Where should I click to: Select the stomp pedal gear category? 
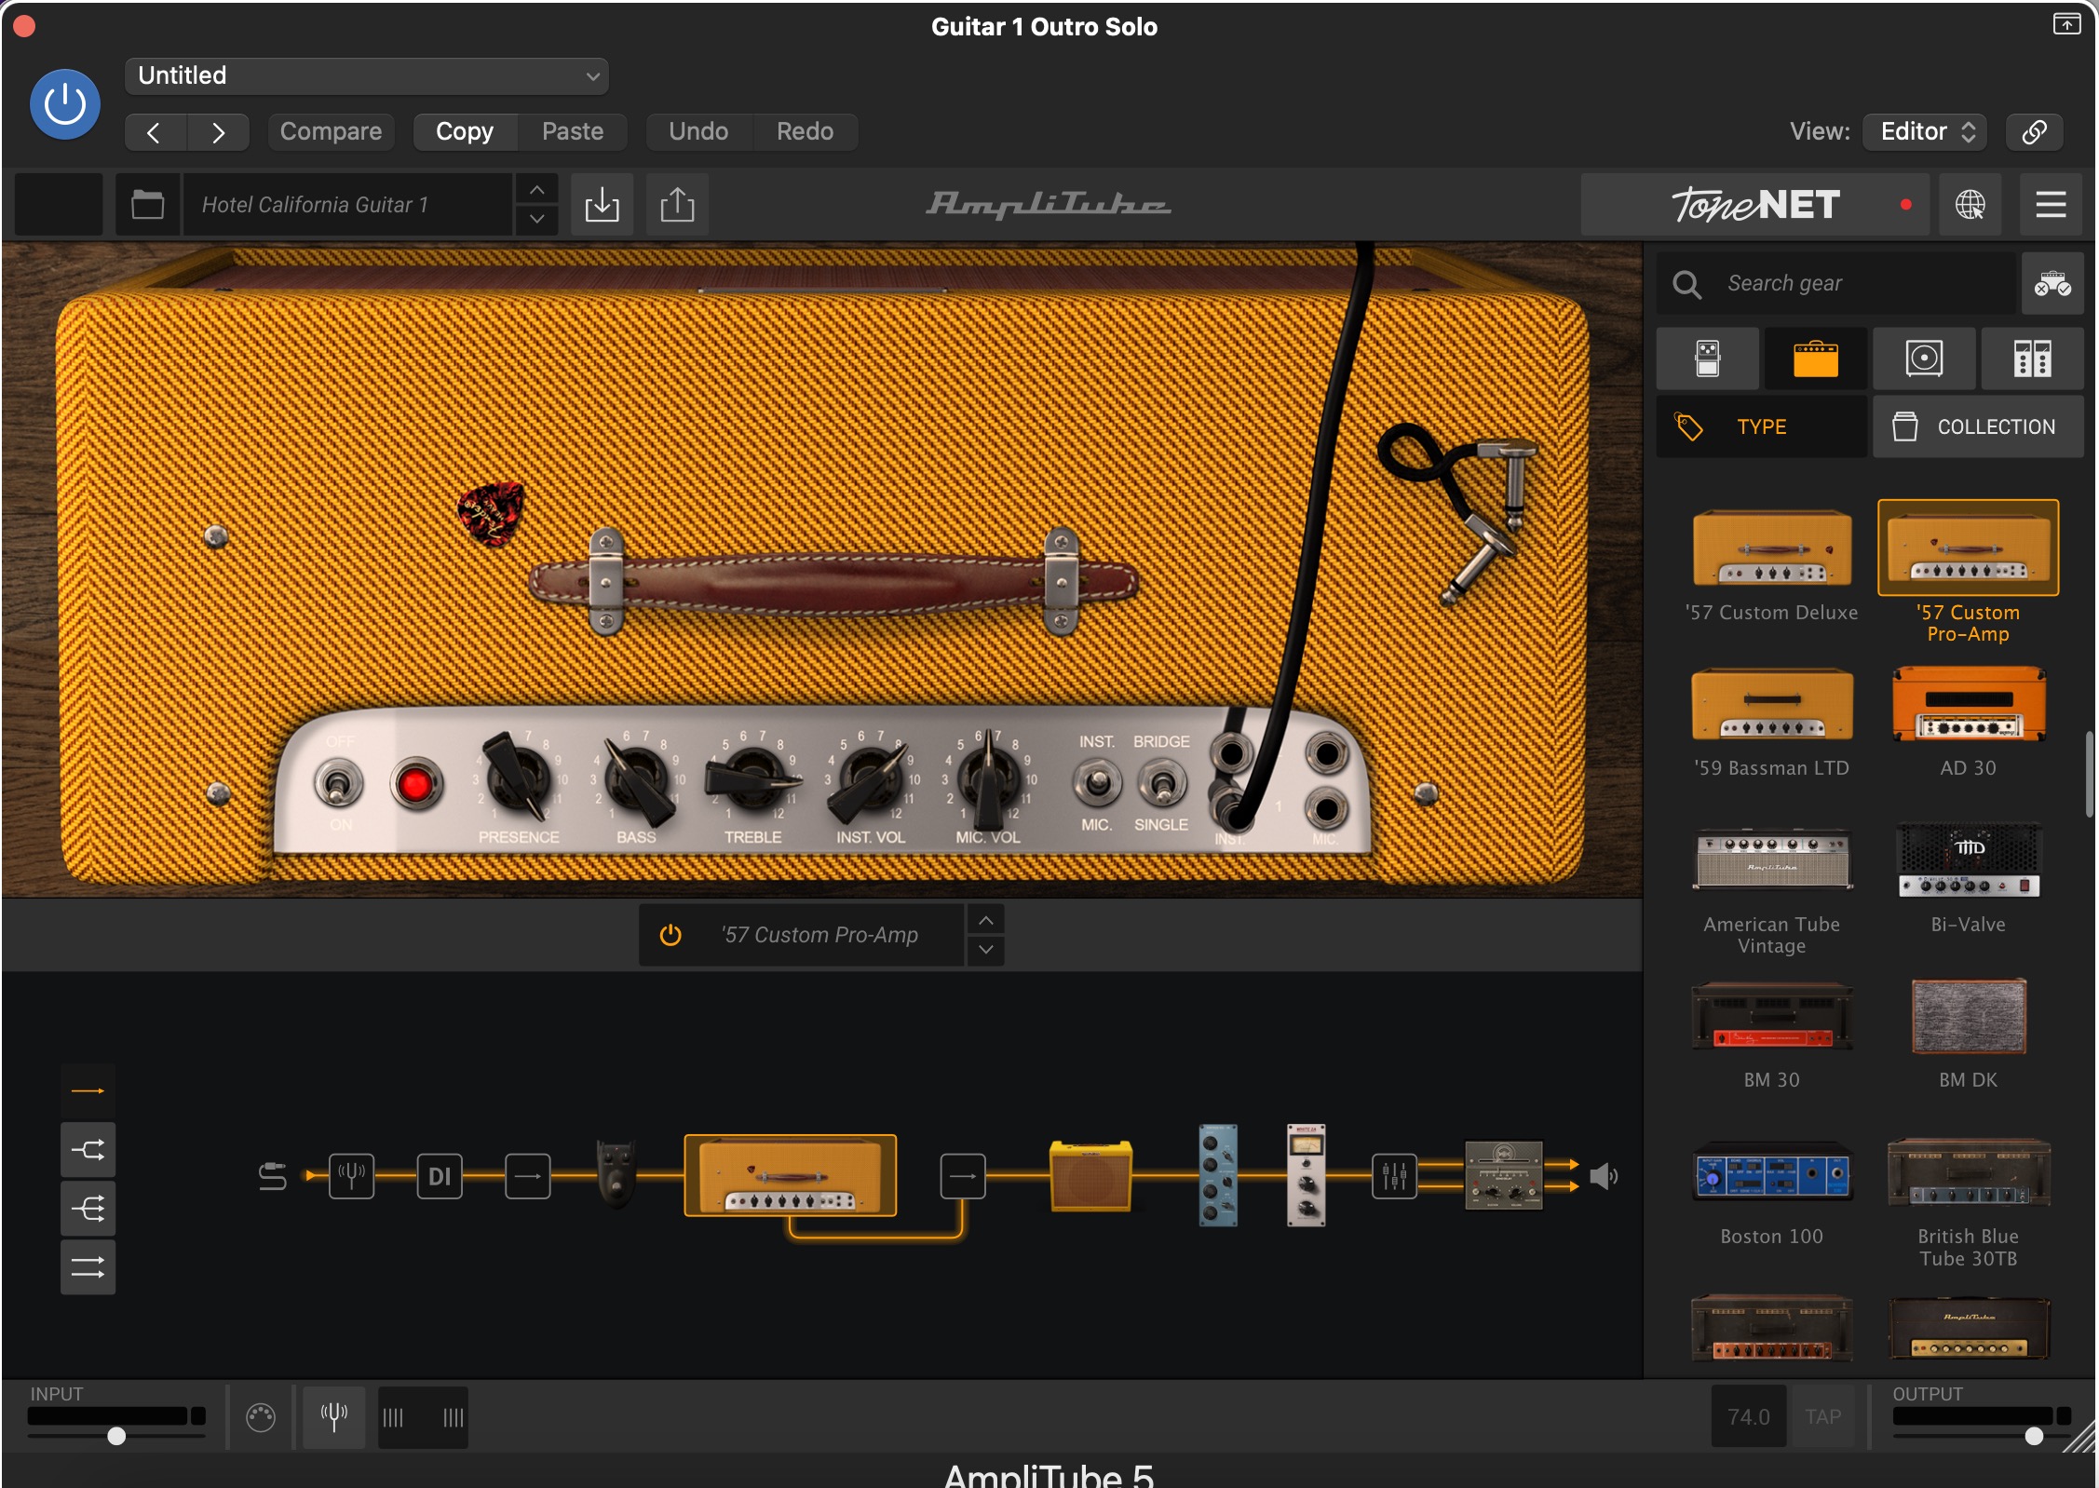tap(1708, 358)
